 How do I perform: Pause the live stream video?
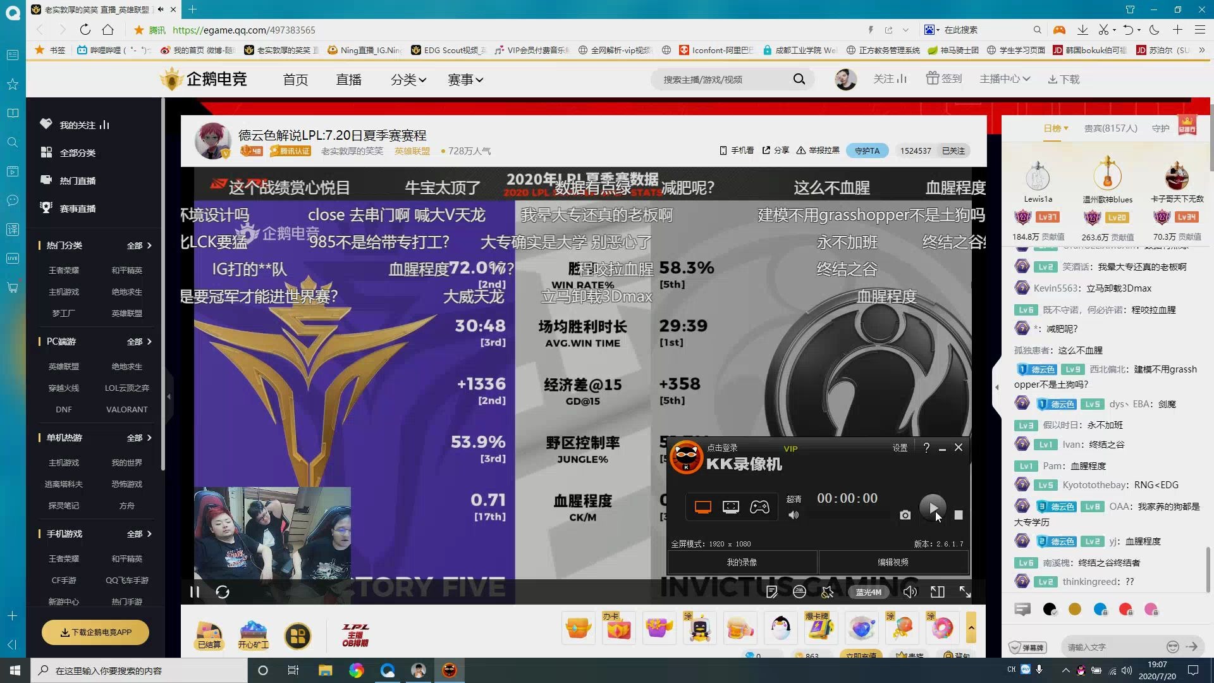click(x=195, y=592)
